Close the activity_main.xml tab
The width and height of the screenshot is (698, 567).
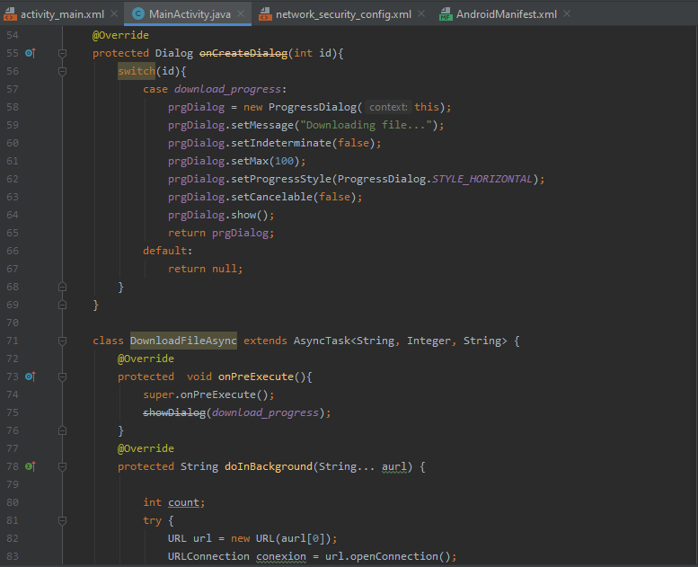click(114, 13)
